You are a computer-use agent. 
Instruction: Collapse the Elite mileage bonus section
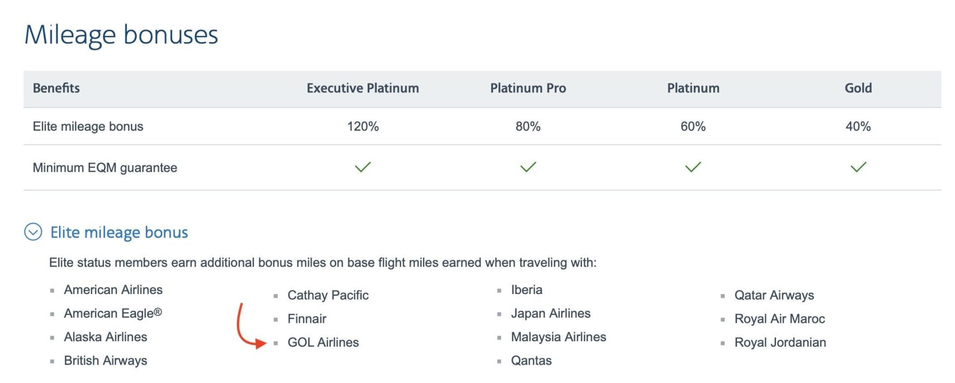(33, 232)
